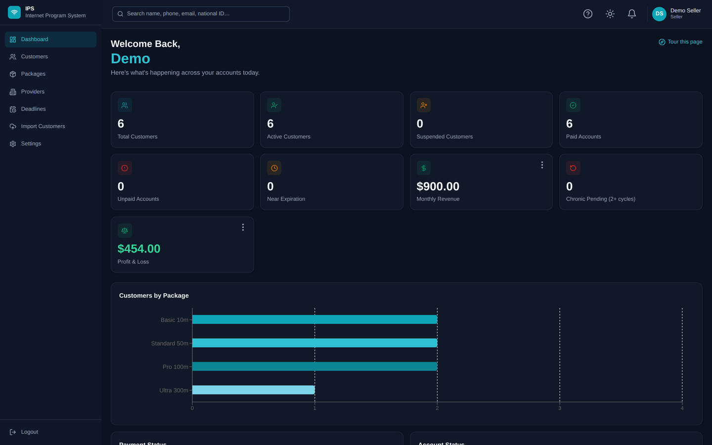
Task: Go to the Deadlines page
Action: [50, 109]
